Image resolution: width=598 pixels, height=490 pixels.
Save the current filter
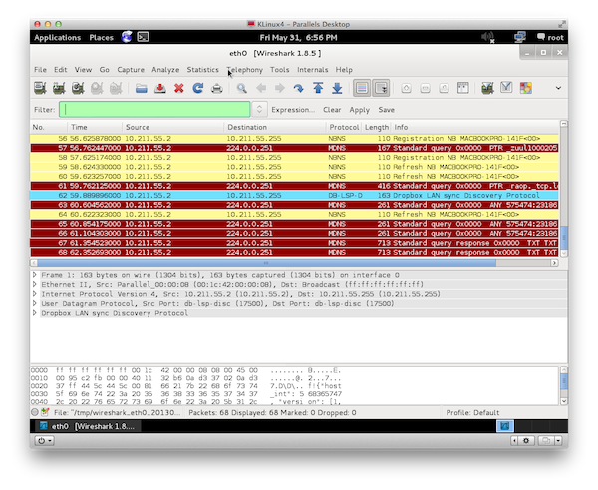click(386, 110)
